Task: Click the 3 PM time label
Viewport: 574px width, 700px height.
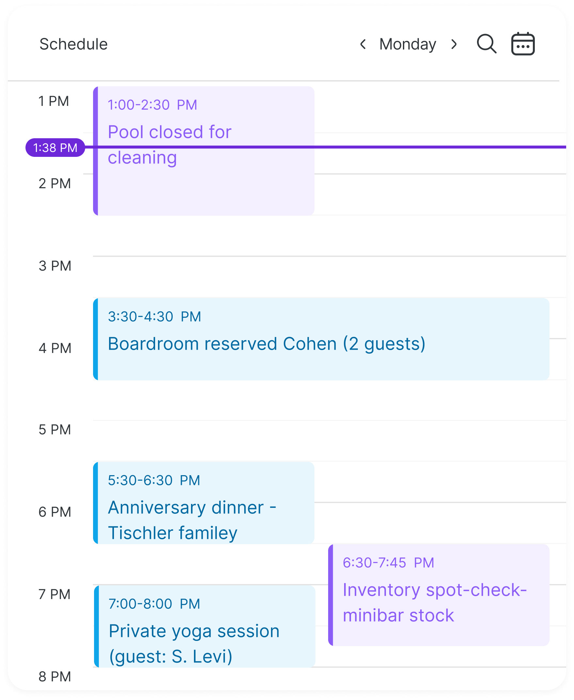Action: click(55, 266)
